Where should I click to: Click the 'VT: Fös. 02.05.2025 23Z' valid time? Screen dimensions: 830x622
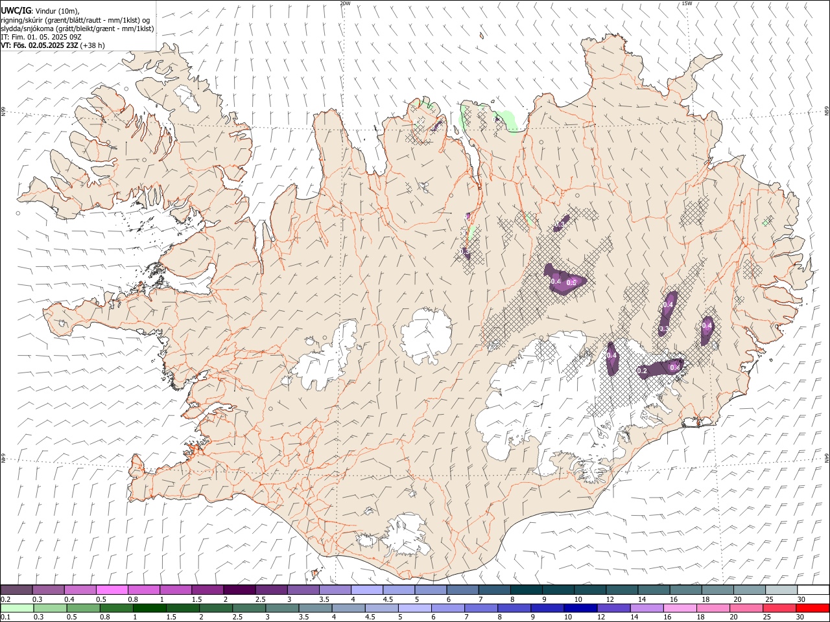point(40,45)
